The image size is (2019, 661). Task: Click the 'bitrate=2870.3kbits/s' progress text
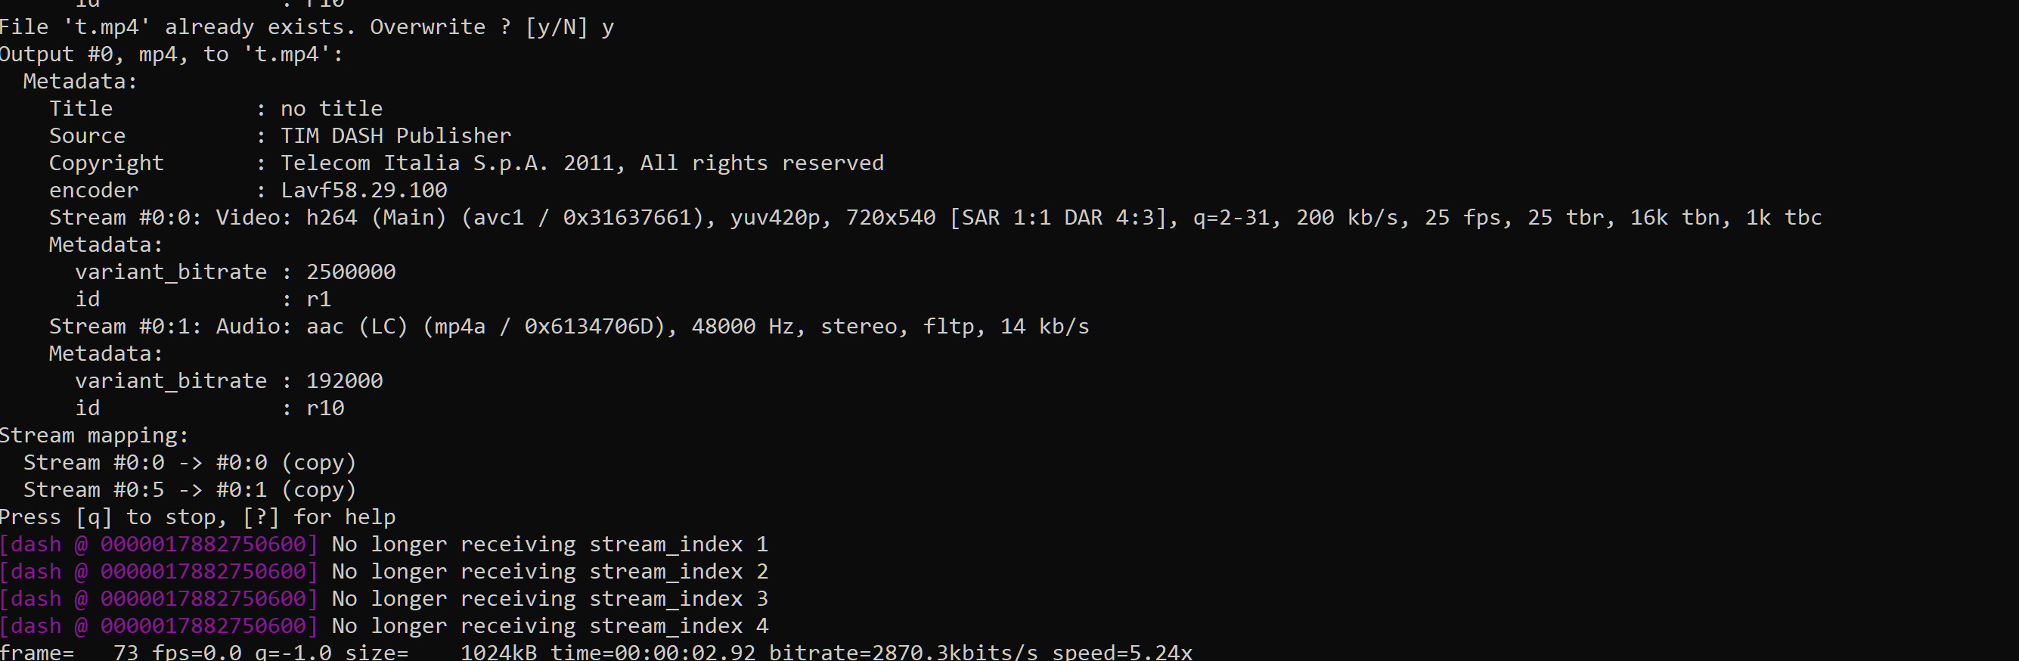pyautogui.click(x=903, y=653)
